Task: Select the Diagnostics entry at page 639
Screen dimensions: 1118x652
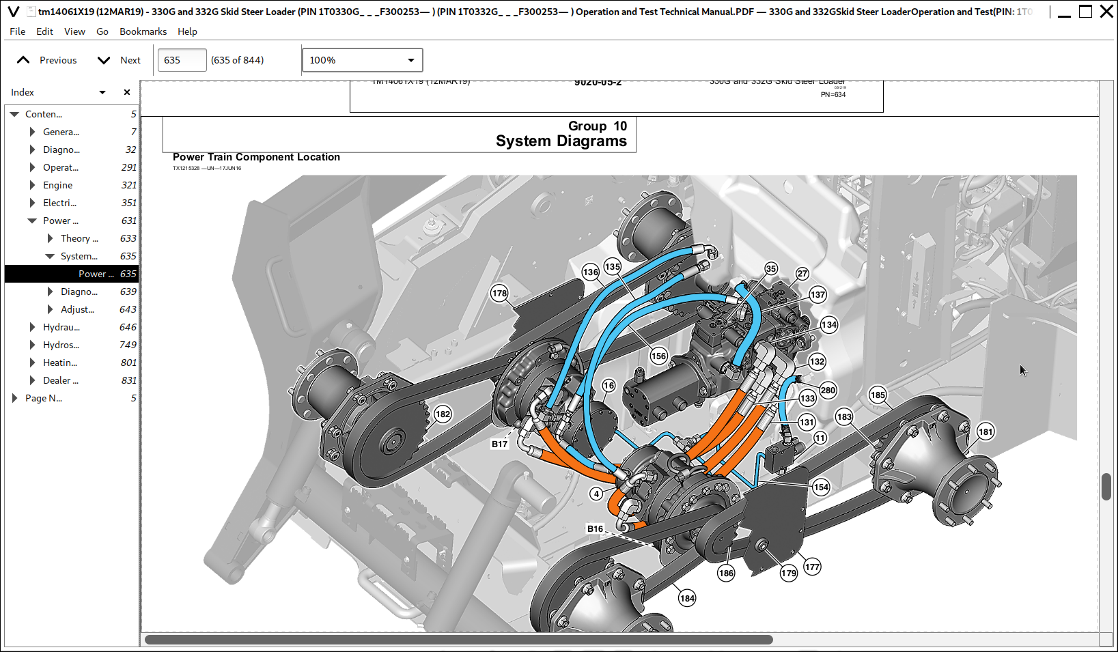Action: (x=80, y=292)
